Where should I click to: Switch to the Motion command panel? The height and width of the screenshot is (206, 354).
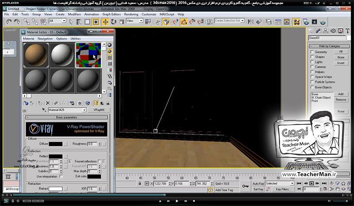pos(333,31)
